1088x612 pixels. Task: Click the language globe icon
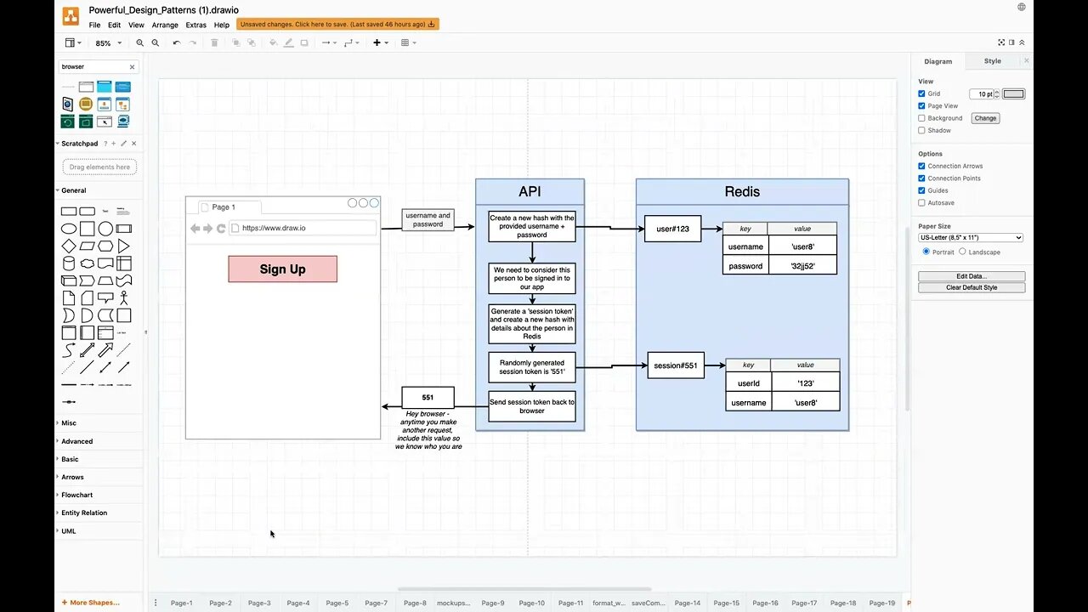[x=1021, y=7]
